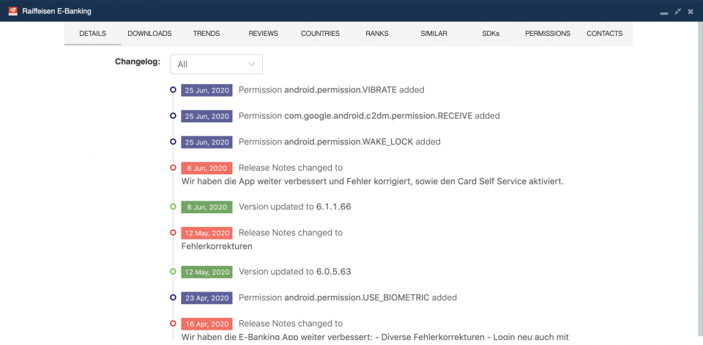The image size is (703, 345).
Task: Click the Raiffeisen app logo icon
Action: point(13,11)
